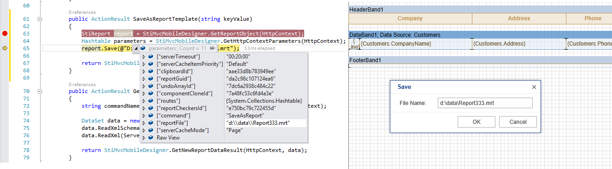This screenshot has height=169, width=612.
Task: Click the cube icon beside "reportFile"
Action: [151, 122]
